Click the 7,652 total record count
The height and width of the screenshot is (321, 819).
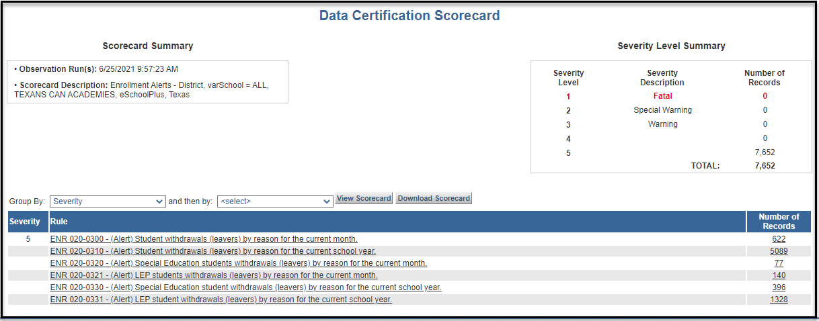pyautogui.click(x=765, y=166)
